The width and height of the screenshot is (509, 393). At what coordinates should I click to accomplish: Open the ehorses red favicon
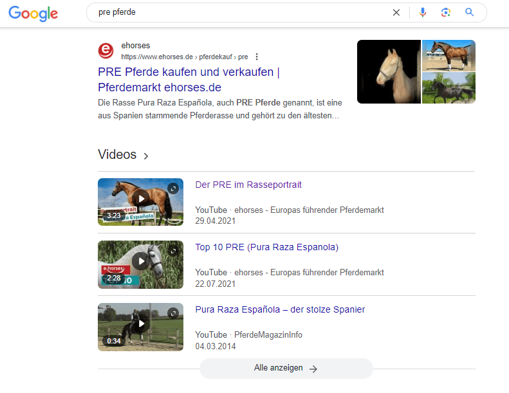(x=106, y=51)
